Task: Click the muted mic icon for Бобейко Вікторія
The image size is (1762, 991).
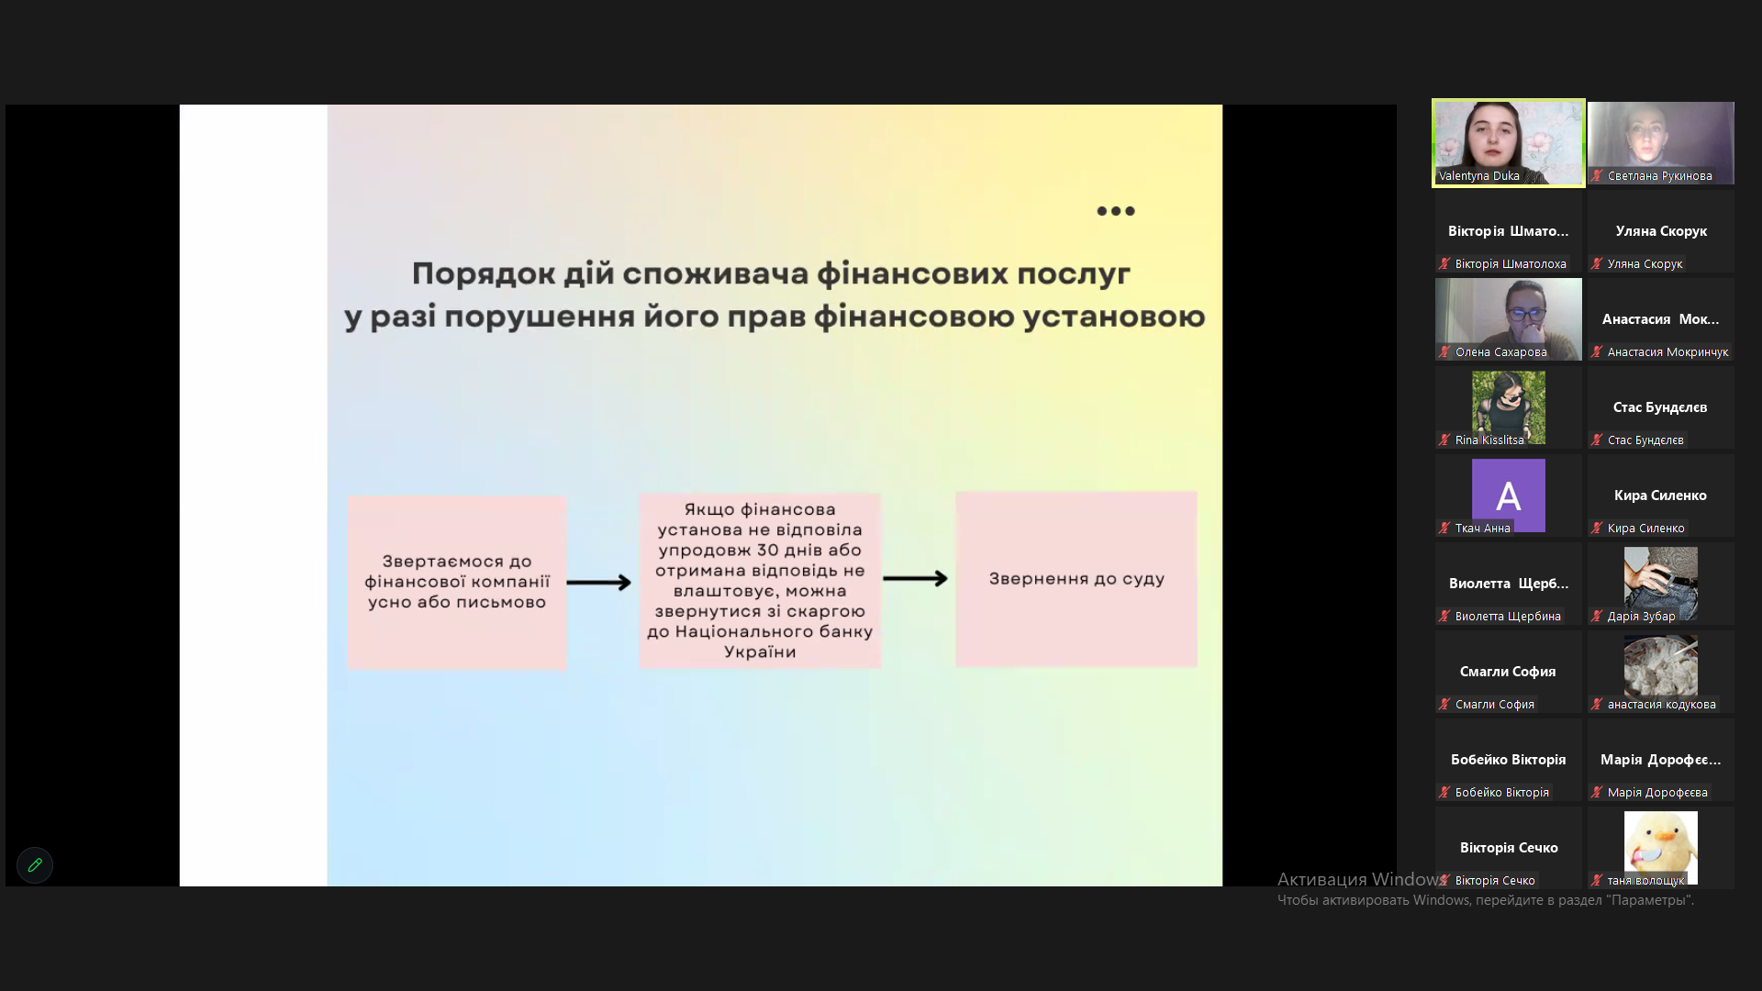Action: coord(1445,793)
